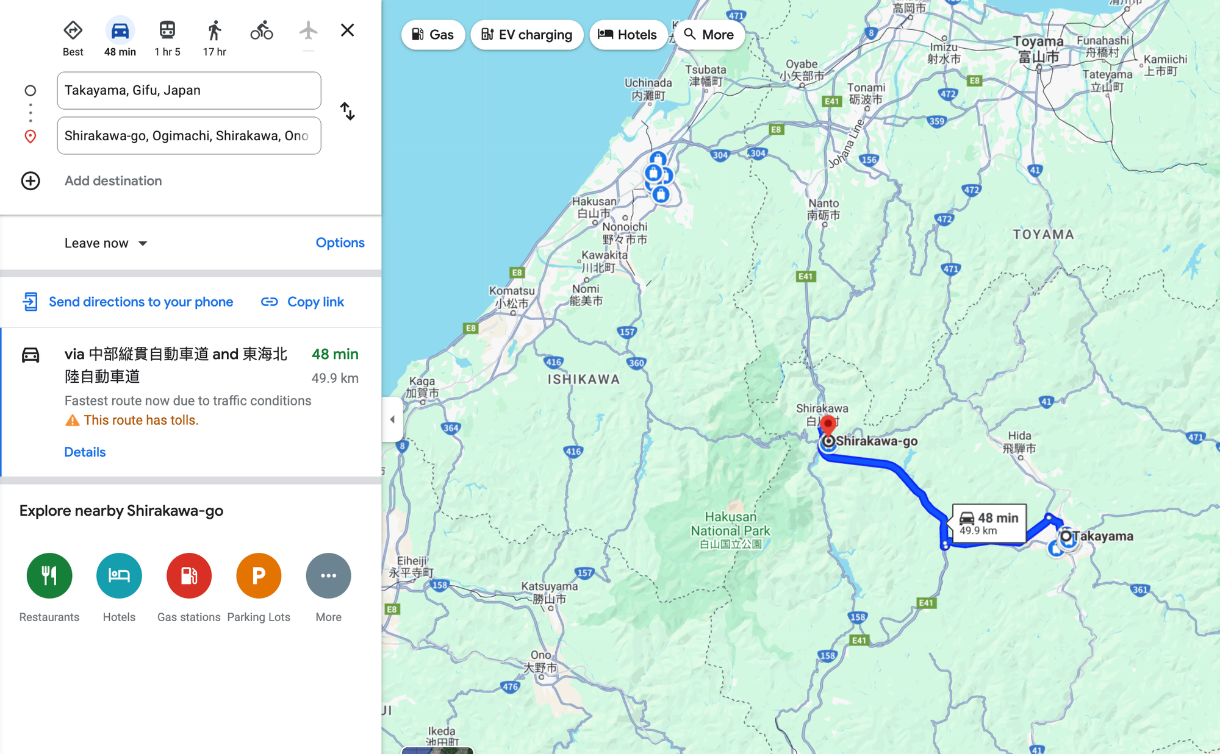Screen dimensions: 1220x754
Task: Toggle the Hotels map filter chip
Action: click(628, 35)
